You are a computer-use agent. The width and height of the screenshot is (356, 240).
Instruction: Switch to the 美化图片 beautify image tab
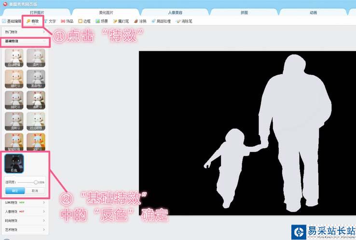[x=106, y=13]
